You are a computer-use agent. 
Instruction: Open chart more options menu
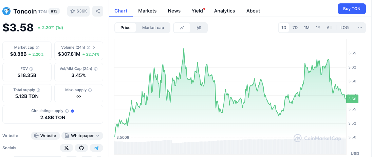click(x=360, y=28)
